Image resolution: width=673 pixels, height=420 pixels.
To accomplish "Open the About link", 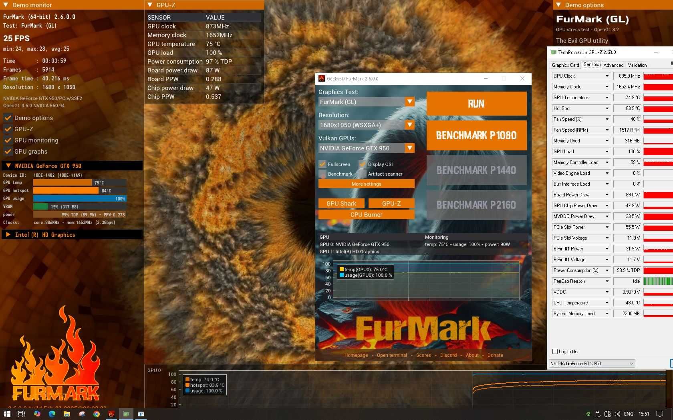I will (x=472, y=355).
